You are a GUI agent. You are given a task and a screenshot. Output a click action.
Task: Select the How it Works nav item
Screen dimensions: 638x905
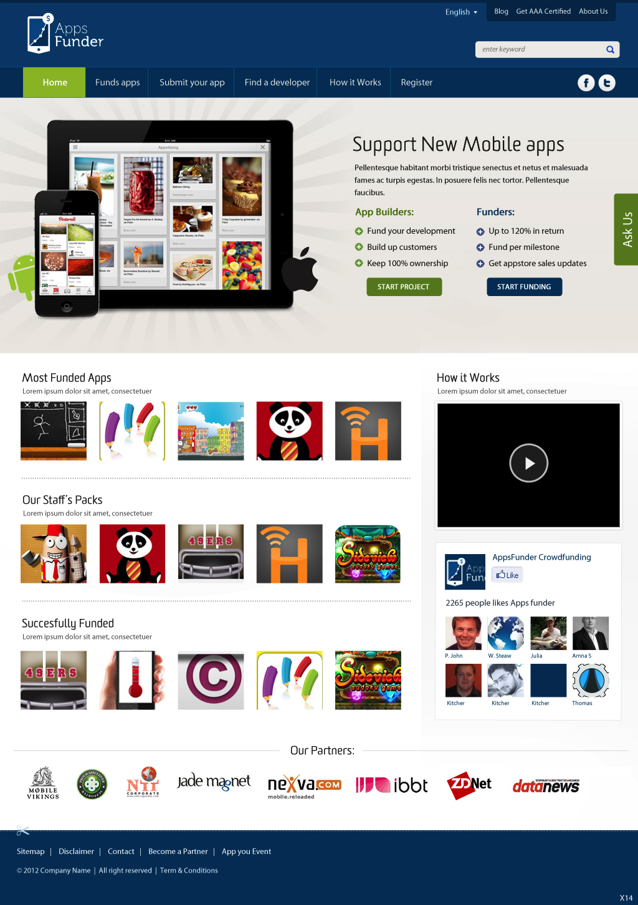click(x=355, y=82)
